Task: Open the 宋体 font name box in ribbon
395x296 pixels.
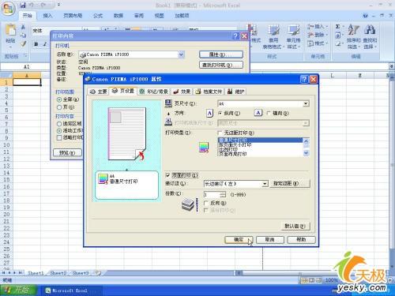Action: pos(57,31)
